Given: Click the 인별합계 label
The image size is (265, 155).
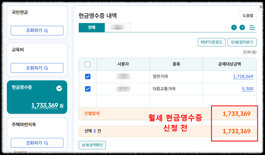Looking at the screenshot, I should (92, 113).
